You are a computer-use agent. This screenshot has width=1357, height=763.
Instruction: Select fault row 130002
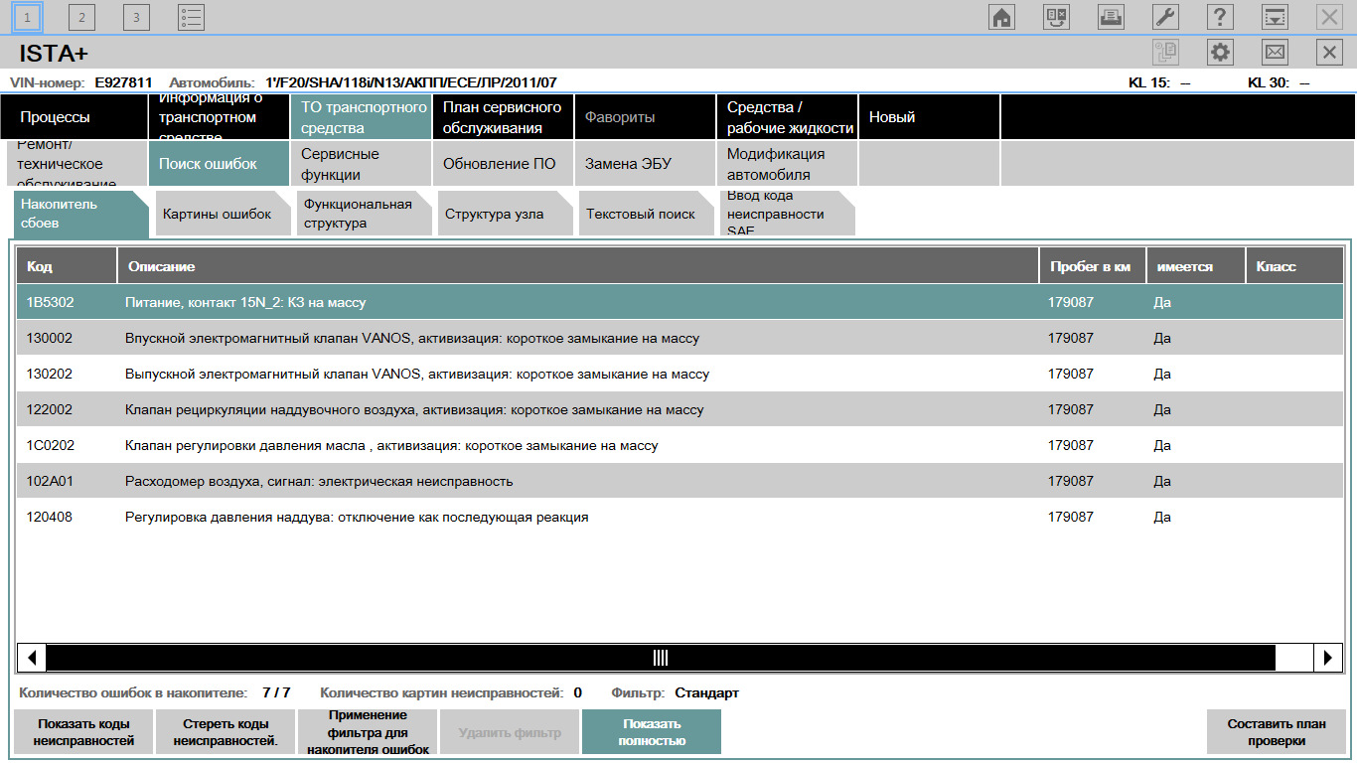tap(679, 338)
